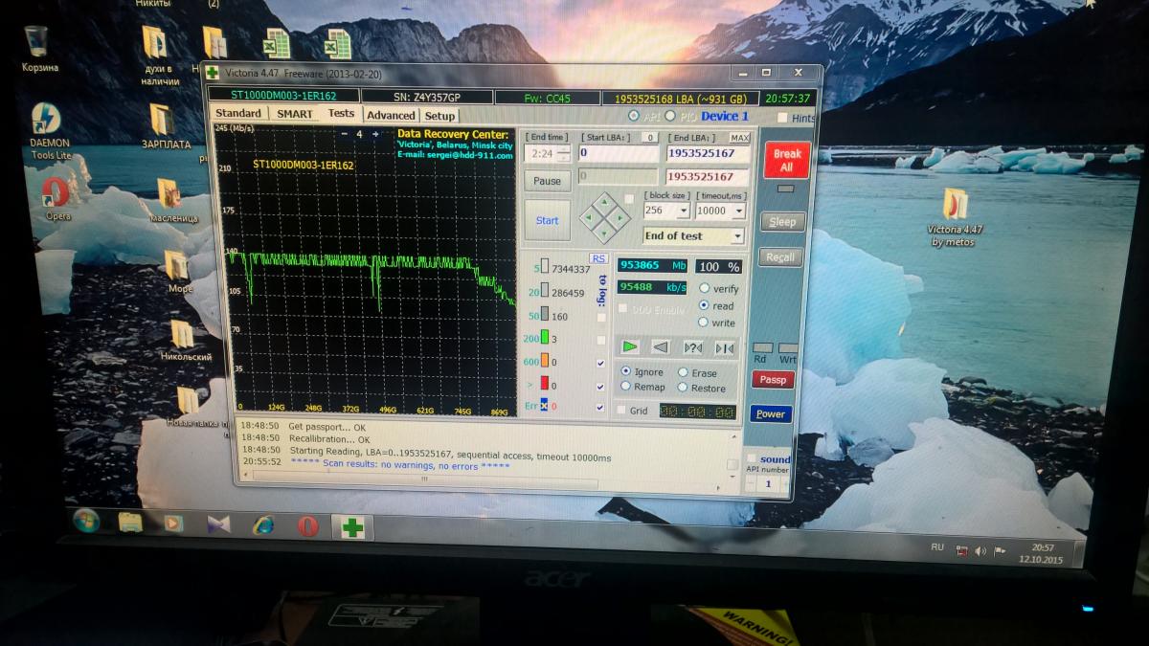Switch to the Tests tab
Screen dimensions: 1149x646
(x=341, y=113)
